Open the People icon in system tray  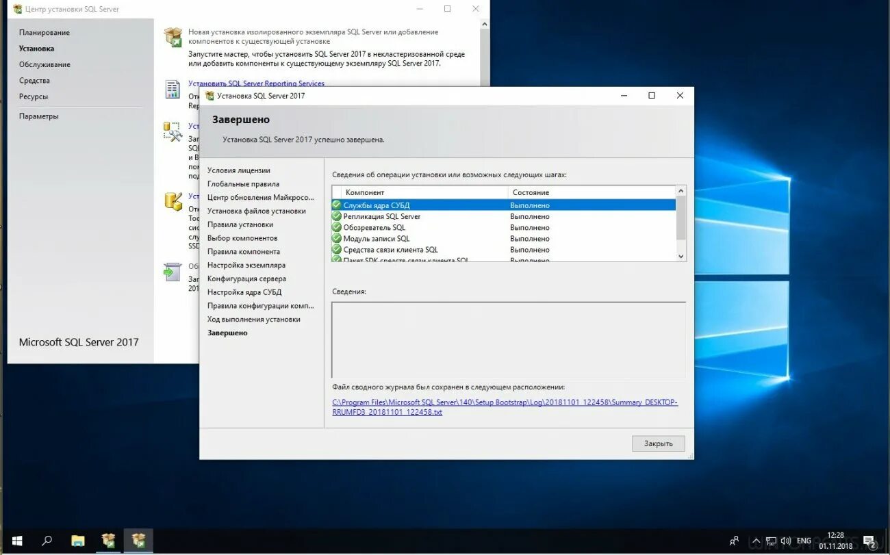735,541
